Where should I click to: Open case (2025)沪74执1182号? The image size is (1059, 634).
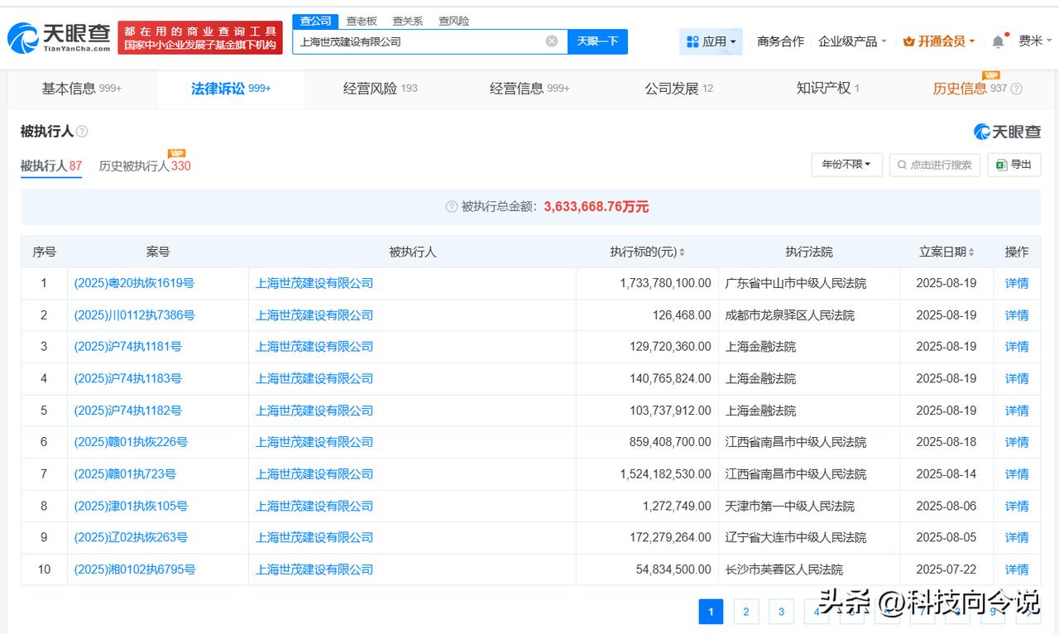pyautogui.click(x=127, y=411)
